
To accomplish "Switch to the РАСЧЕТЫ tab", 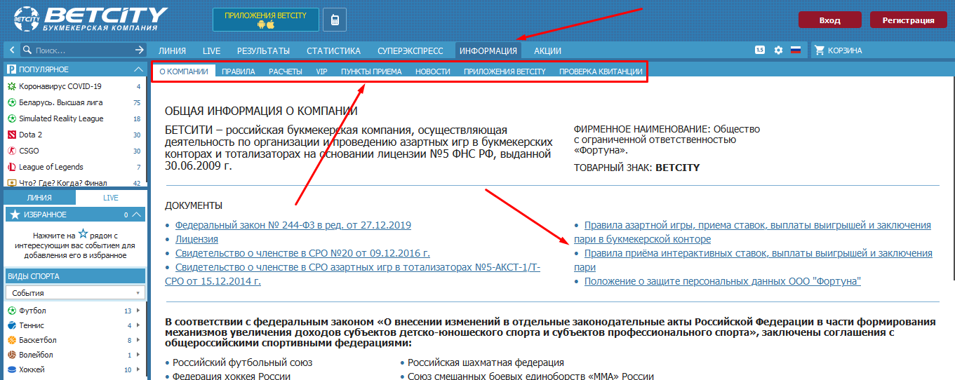I will (286, 72).
